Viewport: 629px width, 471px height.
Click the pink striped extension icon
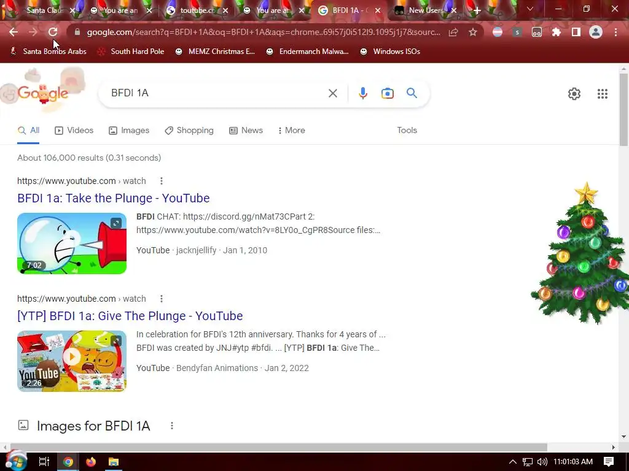click(x=498, y=32)
